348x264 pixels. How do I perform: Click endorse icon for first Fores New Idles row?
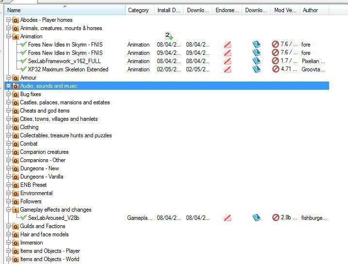[227, 45]
